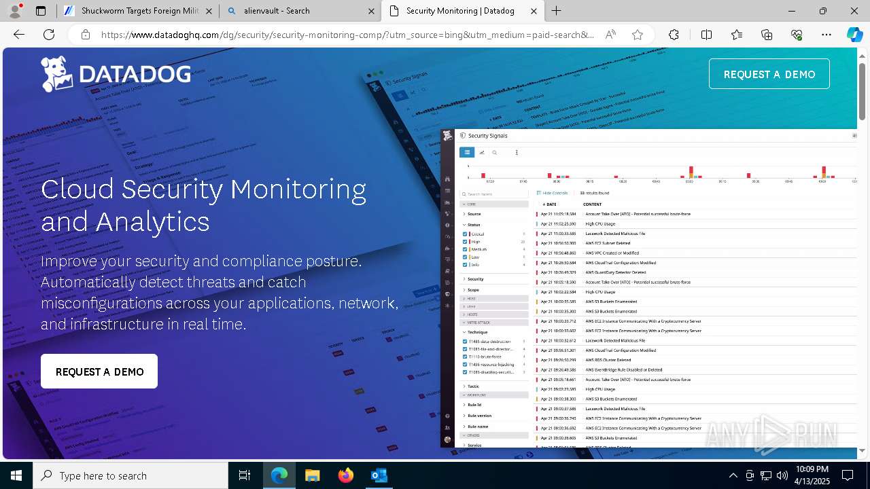Screen dimensions: 870x489
Task: Uncheck the High status filter
Action: tap(465, 242)
